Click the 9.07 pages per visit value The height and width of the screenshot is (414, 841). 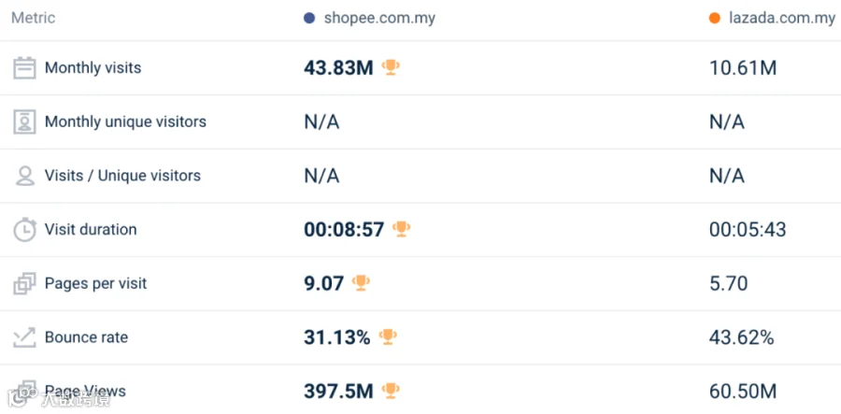pos(324,284)
